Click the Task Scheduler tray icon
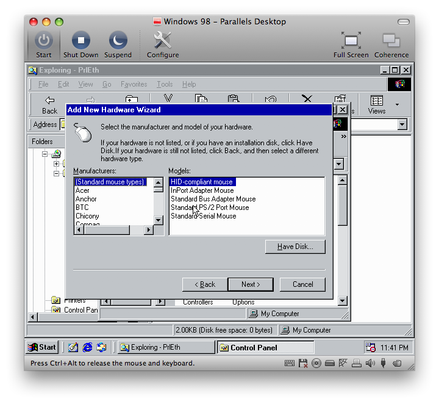The height and width of the screenshot is (404, 439). click(371, 347)
